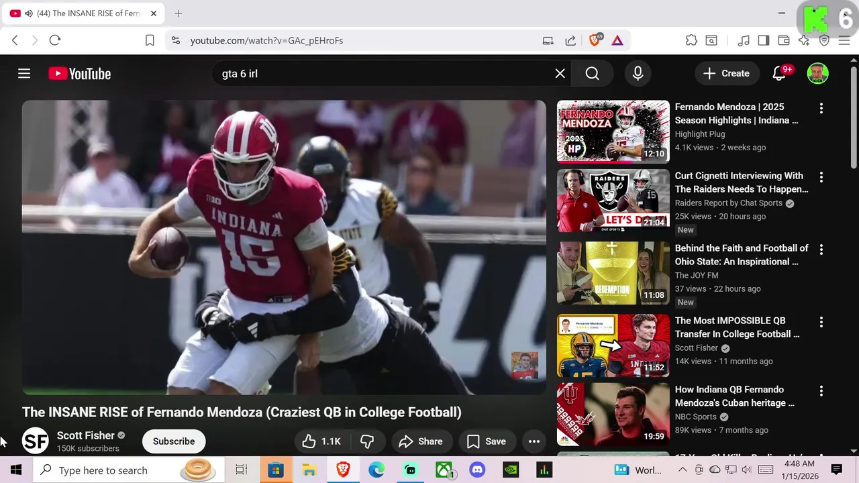Open browser extensions puzzle icon
The width and height of the screenshot is (859, 483).
click(x=691, y=40)
